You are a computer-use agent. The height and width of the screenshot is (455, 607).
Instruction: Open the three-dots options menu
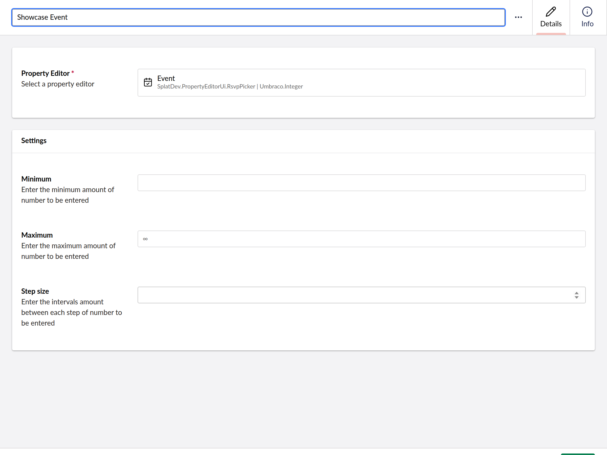(518, 17)
